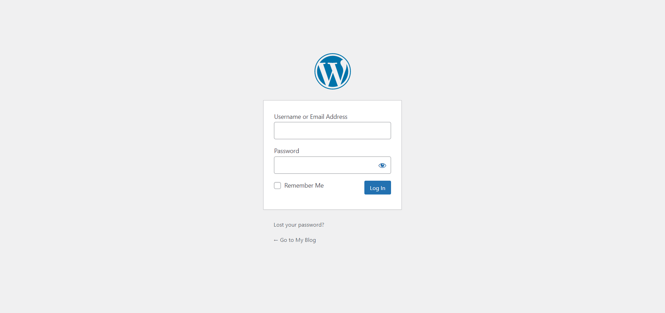Place cursor in the username text box
Viewport: 665px width, 313px height.
tap(332, 131)
